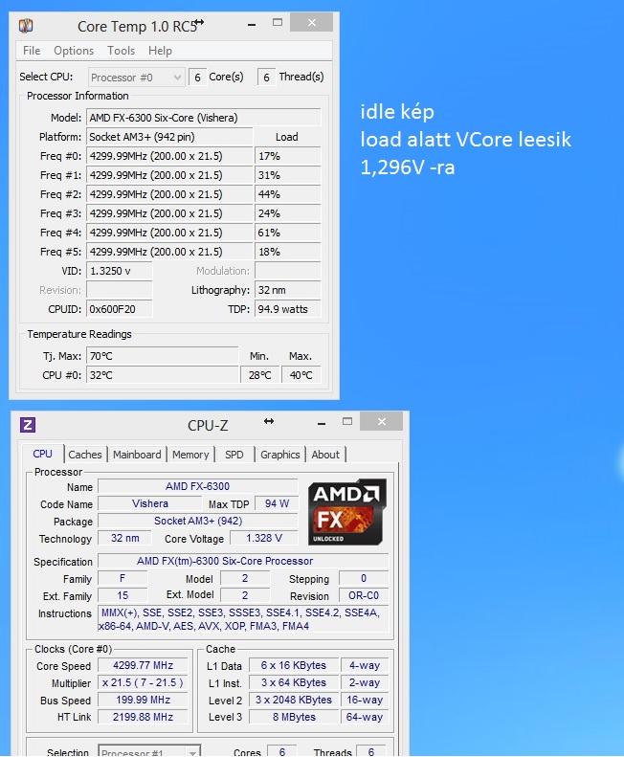Screen dimensions: 624x757
Task: Maximize the CPU-Z window
Action: point(347,421)
